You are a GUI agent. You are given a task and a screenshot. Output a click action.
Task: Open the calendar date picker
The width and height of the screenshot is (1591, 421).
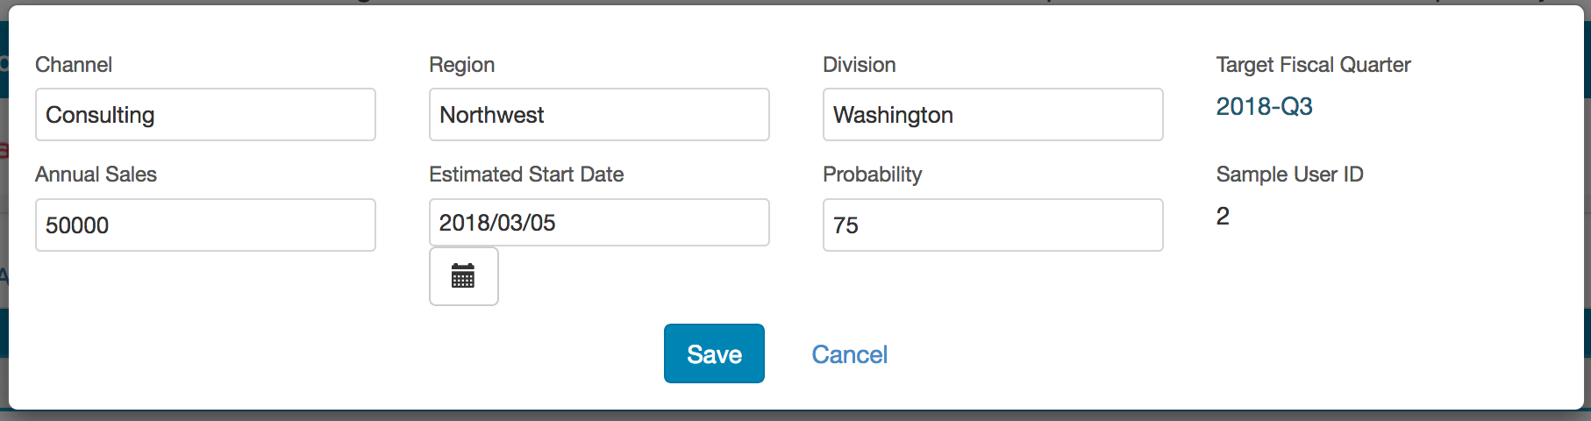click(x=463, y=276)
